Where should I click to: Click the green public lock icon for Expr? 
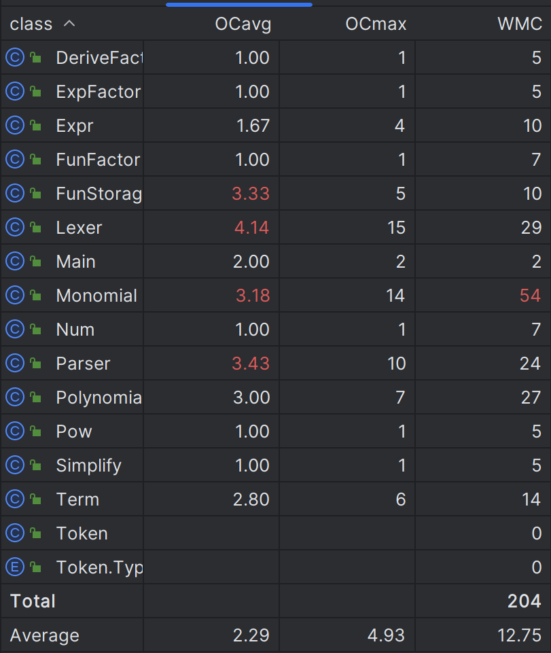point(36,125)
